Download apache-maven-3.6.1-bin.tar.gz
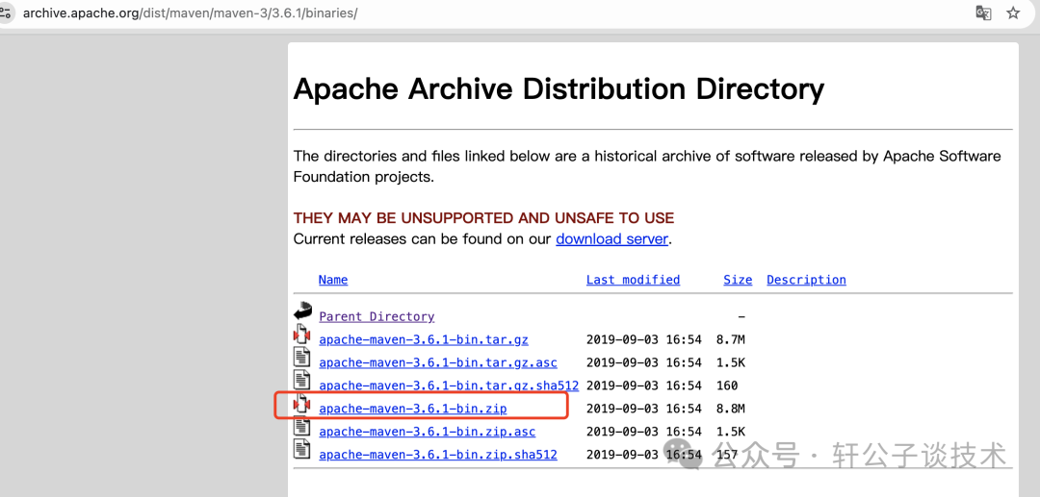Viewport: 1040px width, 497px height. (x=423, y=339)
